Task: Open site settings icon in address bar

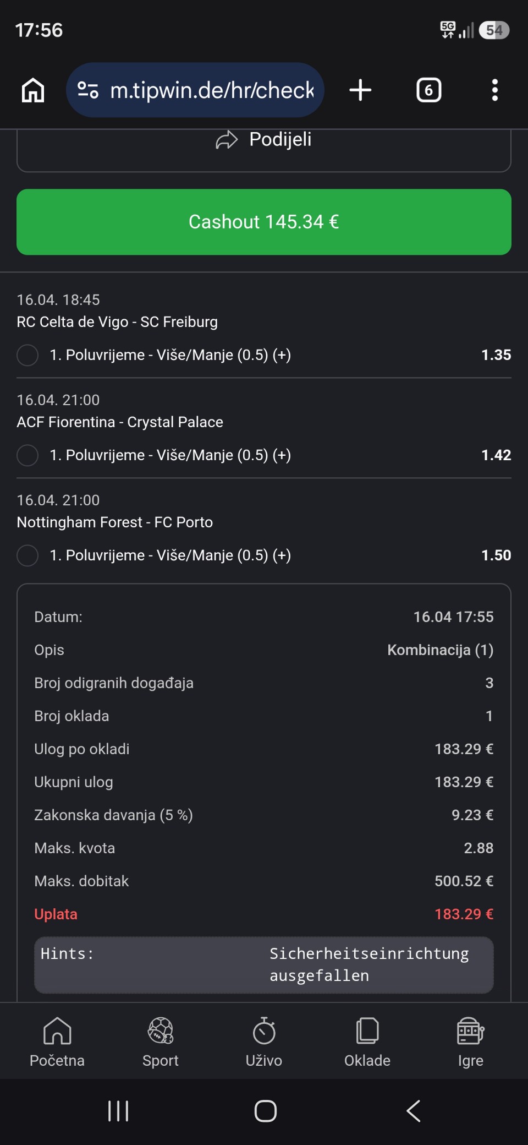Action: [88, 90]
